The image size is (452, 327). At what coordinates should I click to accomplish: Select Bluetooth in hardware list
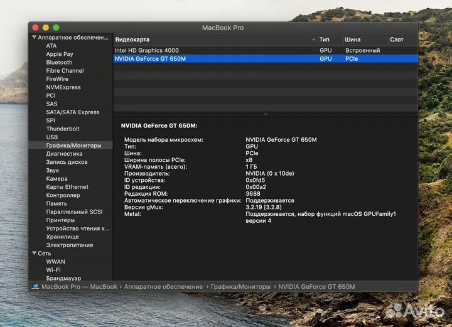coord(59,63)
